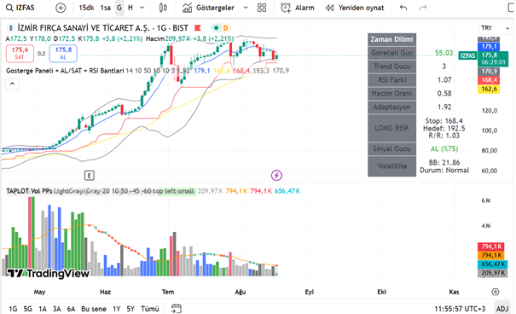
Task: Select the 3A date range
Action: [57, 309]
